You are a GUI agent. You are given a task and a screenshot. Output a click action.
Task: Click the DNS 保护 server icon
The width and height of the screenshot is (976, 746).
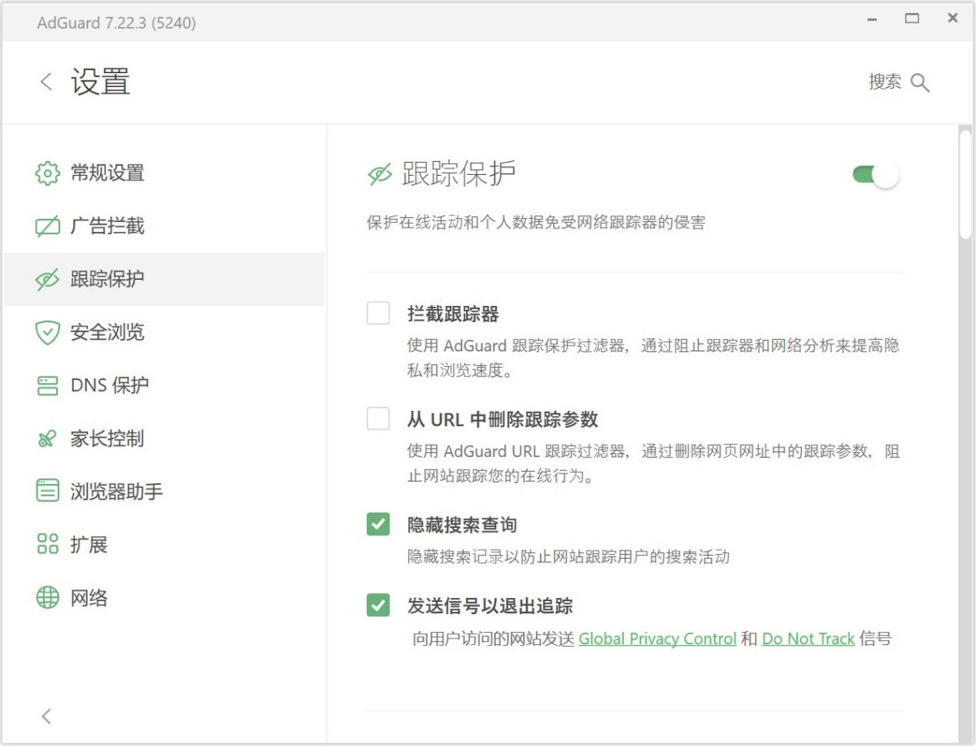point(48,386)
